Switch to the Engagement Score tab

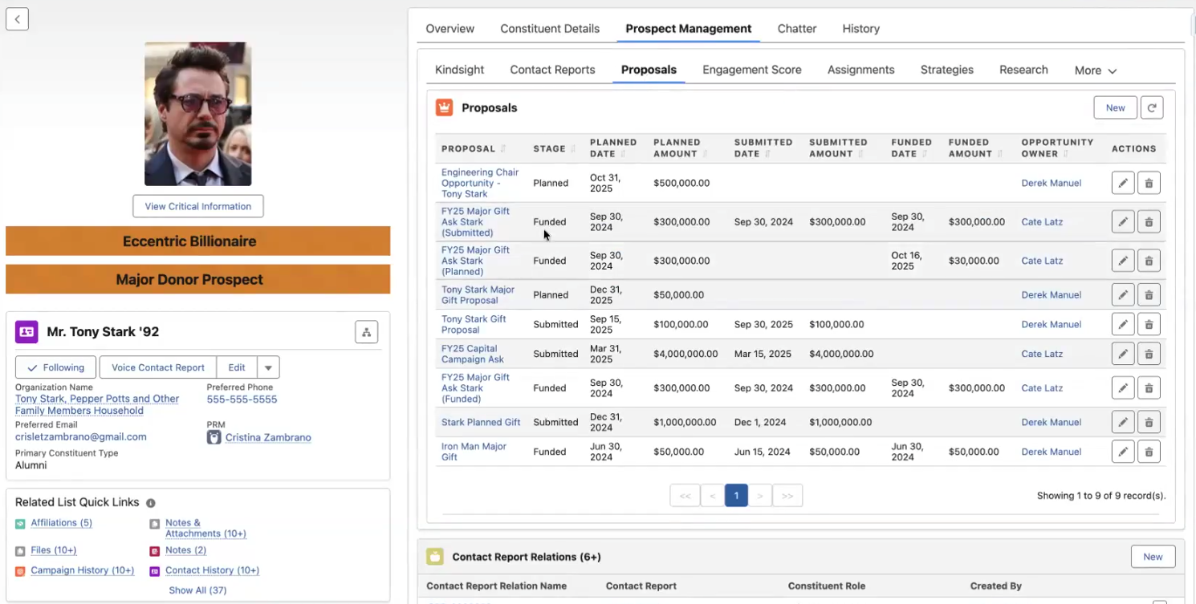751,70
